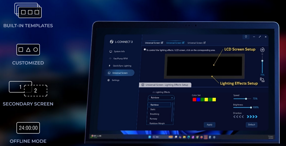Open Quick/Sync Lighting section
This screenshot has height=146, width=286.
122,66
